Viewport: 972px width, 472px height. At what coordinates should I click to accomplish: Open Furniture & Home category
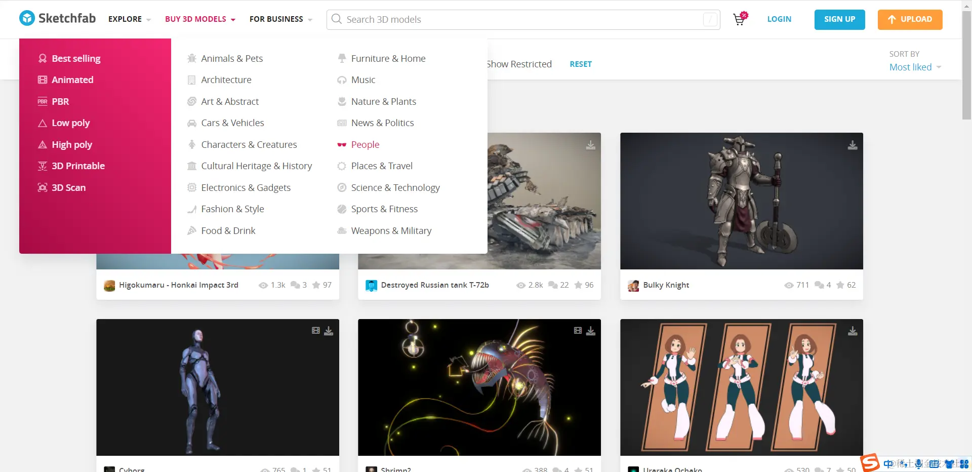pos(388,58)
